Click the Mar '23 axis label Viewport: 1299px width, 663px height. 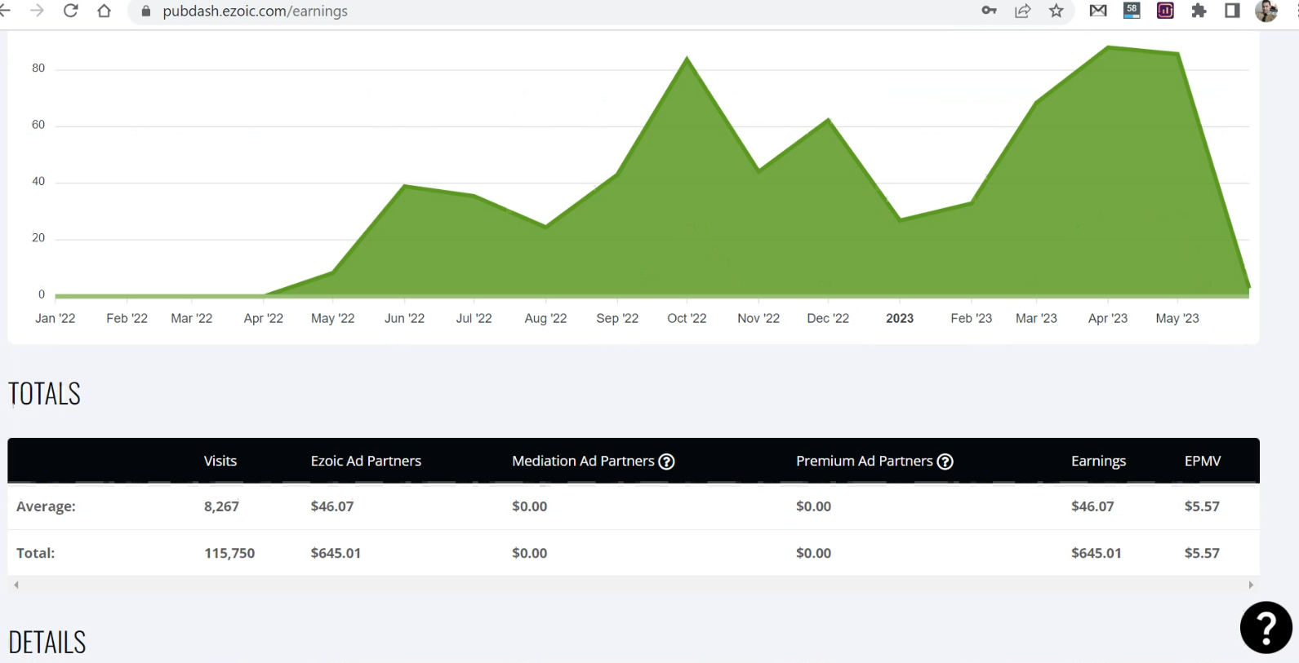tap(1036, 318)
